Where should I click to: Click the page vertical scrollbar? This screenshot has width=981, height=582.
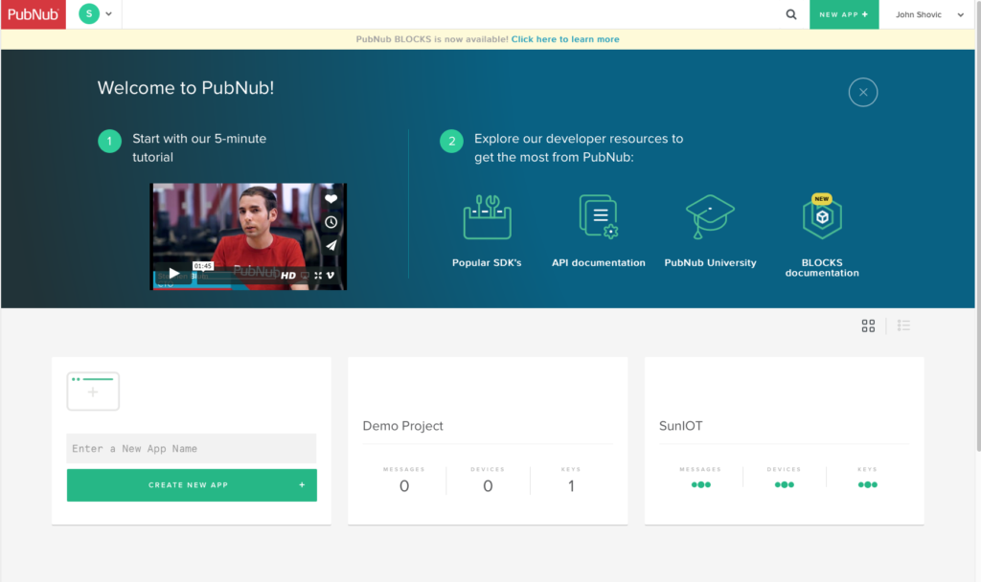click(x=978, y=225)
